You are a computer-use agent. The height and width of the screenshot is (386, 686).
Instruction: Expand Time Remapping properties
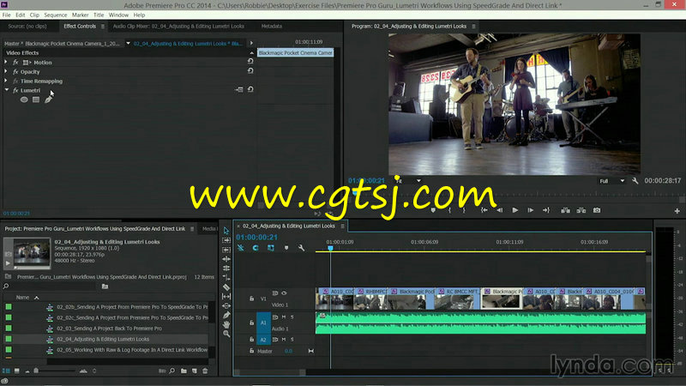click(x=6, y=81)
